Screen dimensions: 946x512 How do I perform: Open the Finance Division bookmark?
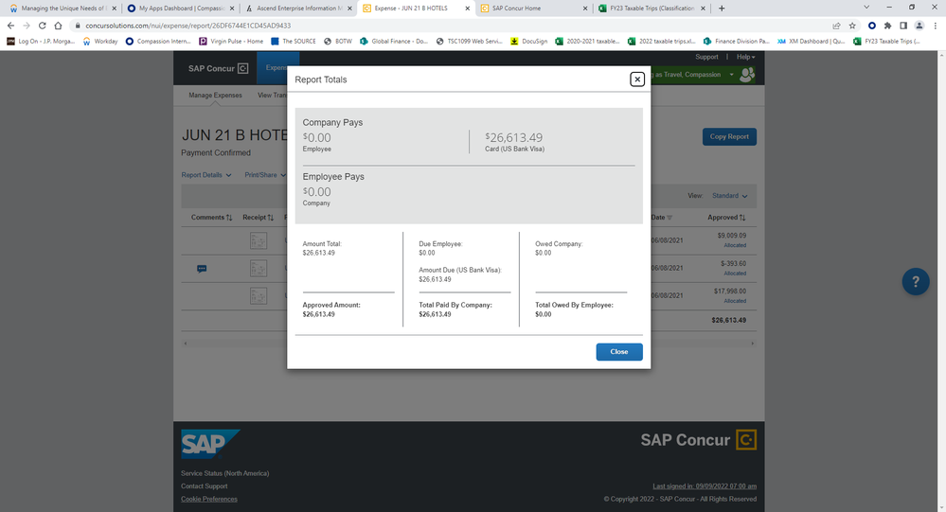click(736, 41)
